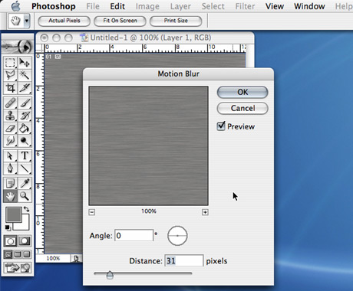The width and height of the screenshot is (353, 291).
Task: Click the Distance pixels input field
Action: point(184,260)
